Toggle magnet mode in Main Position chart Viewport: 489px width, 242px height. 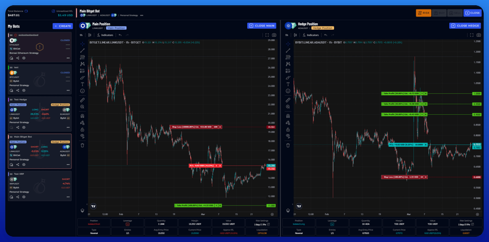(x=82, y=116)
